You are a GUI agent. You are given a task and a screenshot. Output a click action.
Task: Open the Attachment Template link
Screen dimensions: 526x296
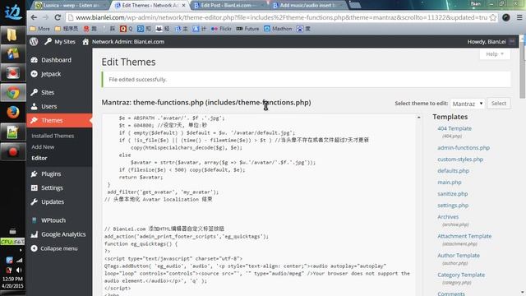[464, 236]
